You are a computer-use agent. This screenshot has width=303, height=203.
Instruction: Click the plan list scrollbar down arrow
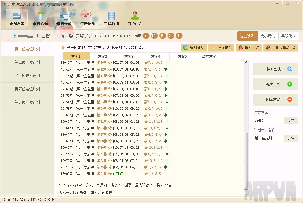(246, 194)
